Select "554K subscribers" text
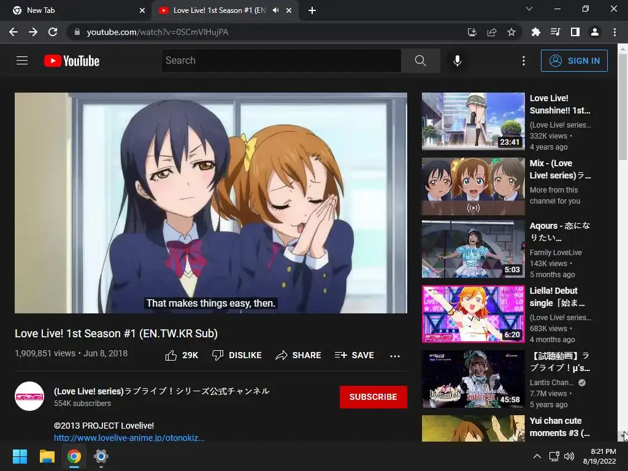 tap(83, 404)
